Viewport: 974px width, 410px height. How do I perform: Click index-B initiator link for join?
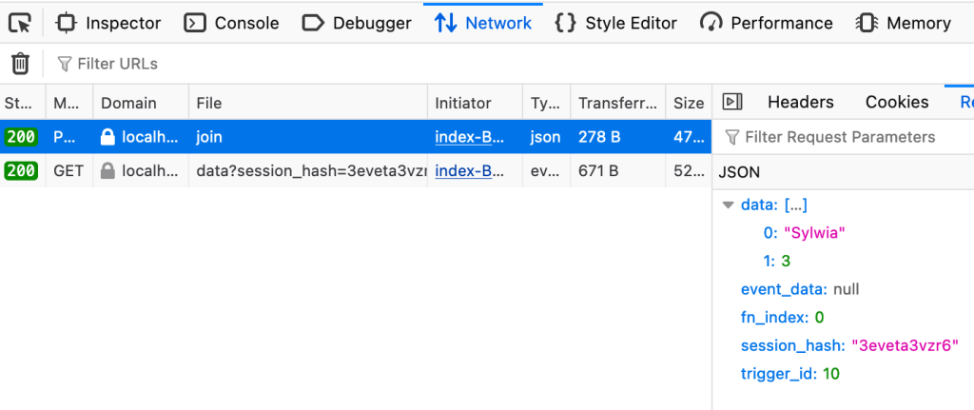point(470,137)
